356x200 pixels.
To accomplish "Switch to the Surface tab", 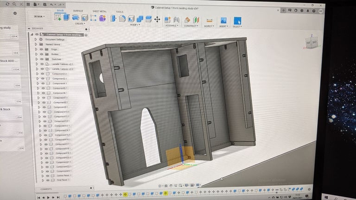I will tap(78, 11).
